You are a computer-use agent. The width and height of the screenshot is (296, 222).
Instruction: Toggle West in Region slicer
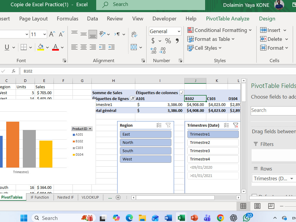[146, 159]
